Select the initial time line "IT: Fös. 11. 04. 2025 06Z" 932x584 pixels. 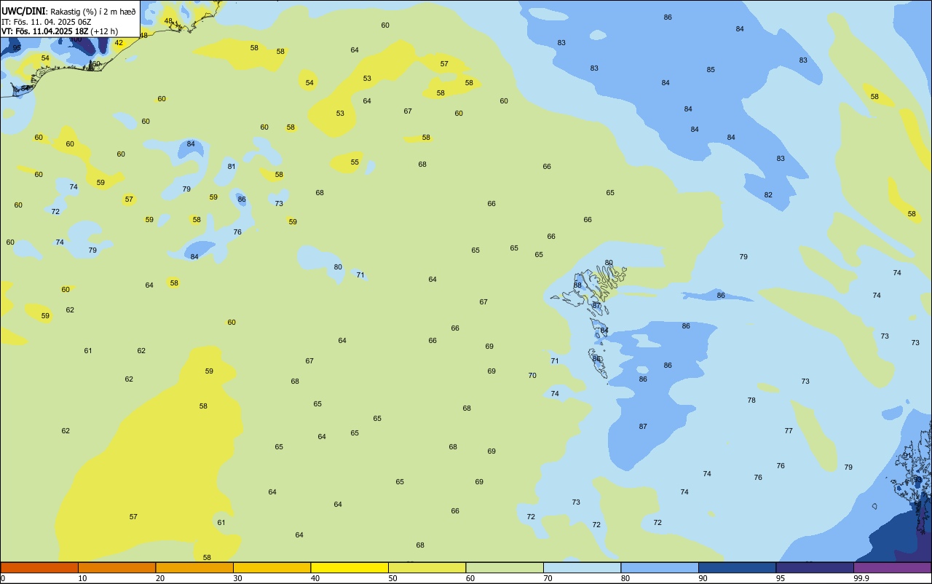[x=47, y=22]
